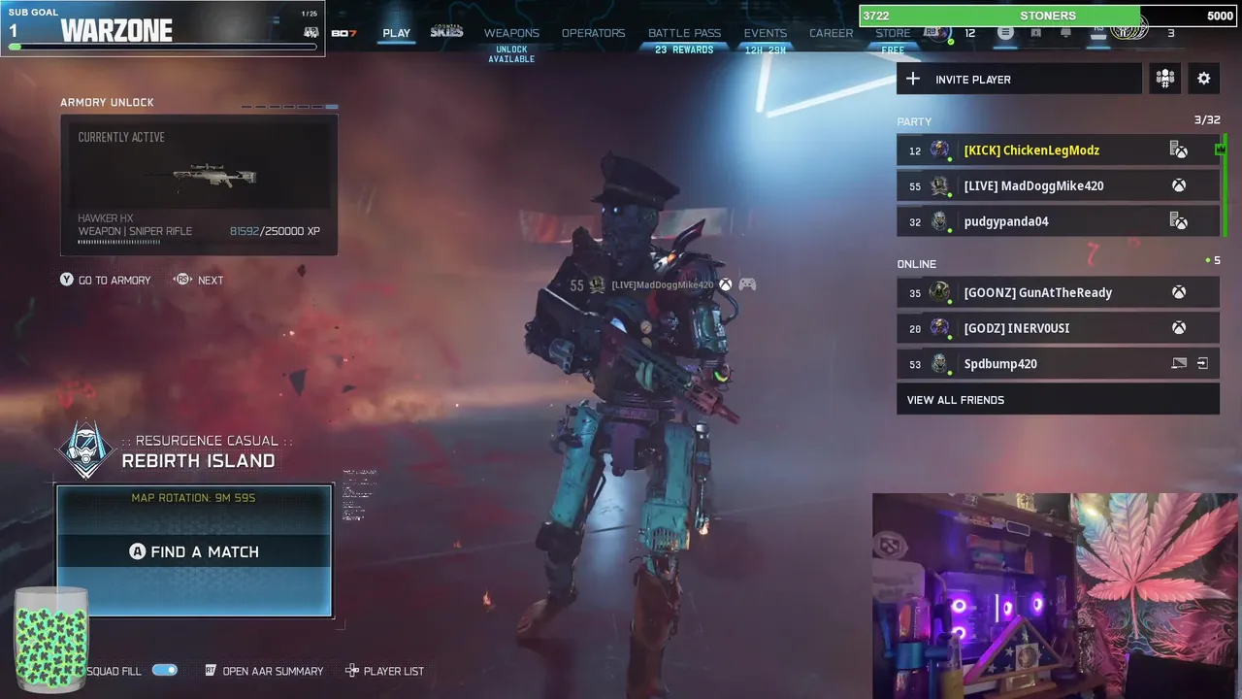
Task: Toggle the Squad Fill switch
Action: coord(164,670)
